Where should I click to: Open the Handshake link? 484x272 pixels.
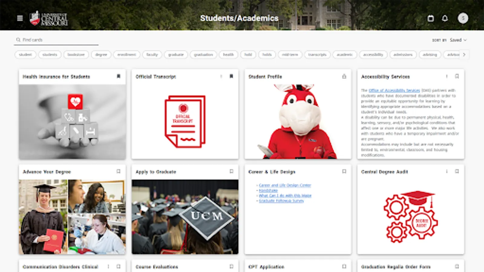tap(268, 190)
